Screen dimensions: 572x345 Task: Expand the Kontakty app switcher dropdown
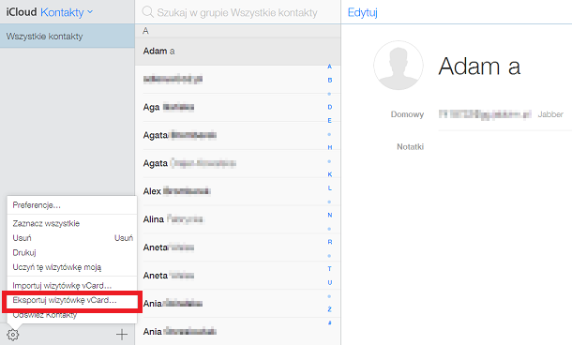[x=67, y=12]
